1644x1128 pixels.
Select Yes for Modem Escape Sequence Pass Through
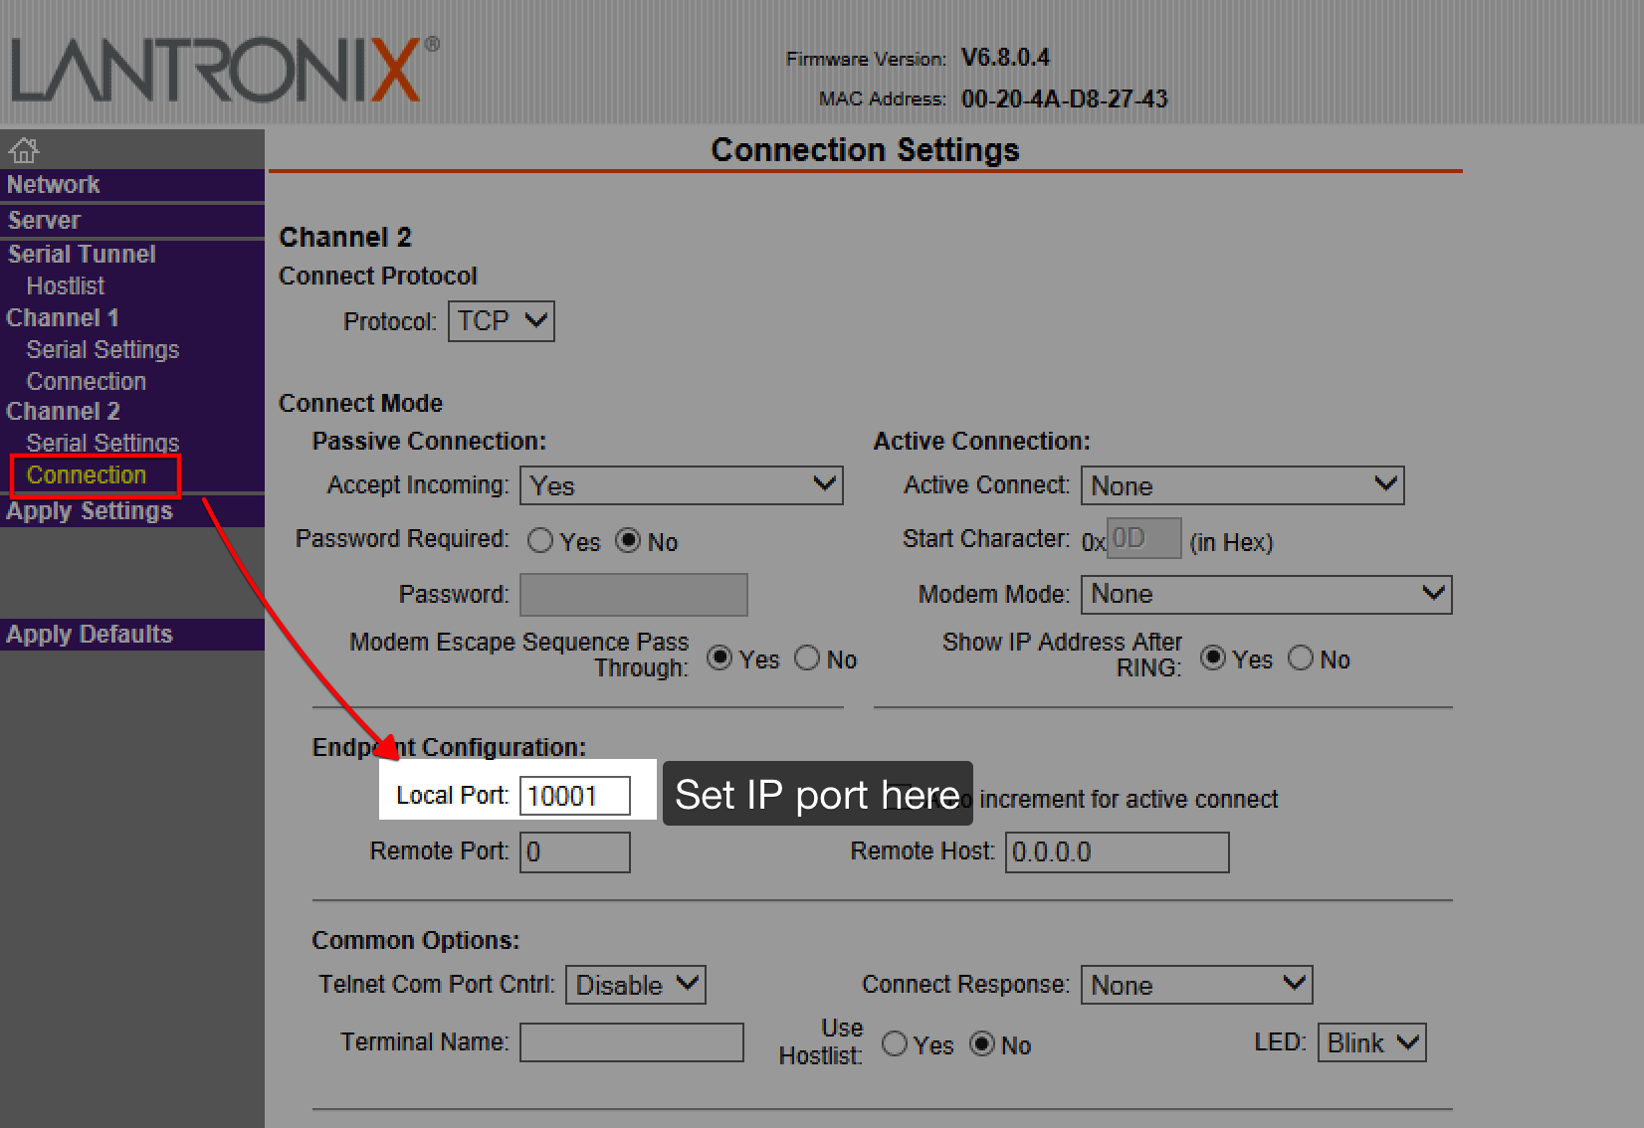719,658
